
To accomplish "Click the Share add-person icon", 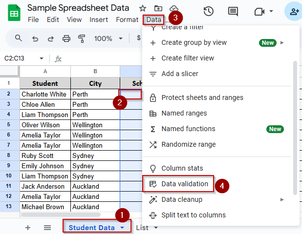I will point(294,12).
